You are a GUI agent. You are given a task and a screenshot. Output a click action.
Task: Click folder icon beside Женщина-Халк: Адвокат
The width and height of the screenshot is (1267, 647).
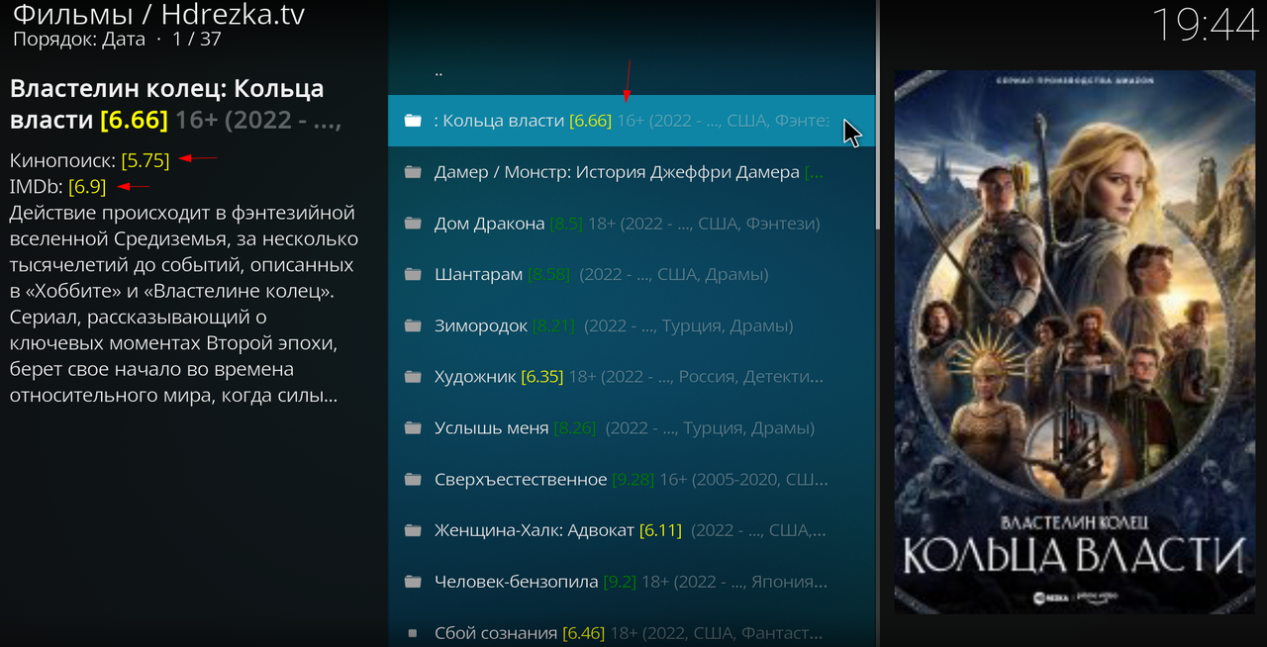(x=413, y=530)
